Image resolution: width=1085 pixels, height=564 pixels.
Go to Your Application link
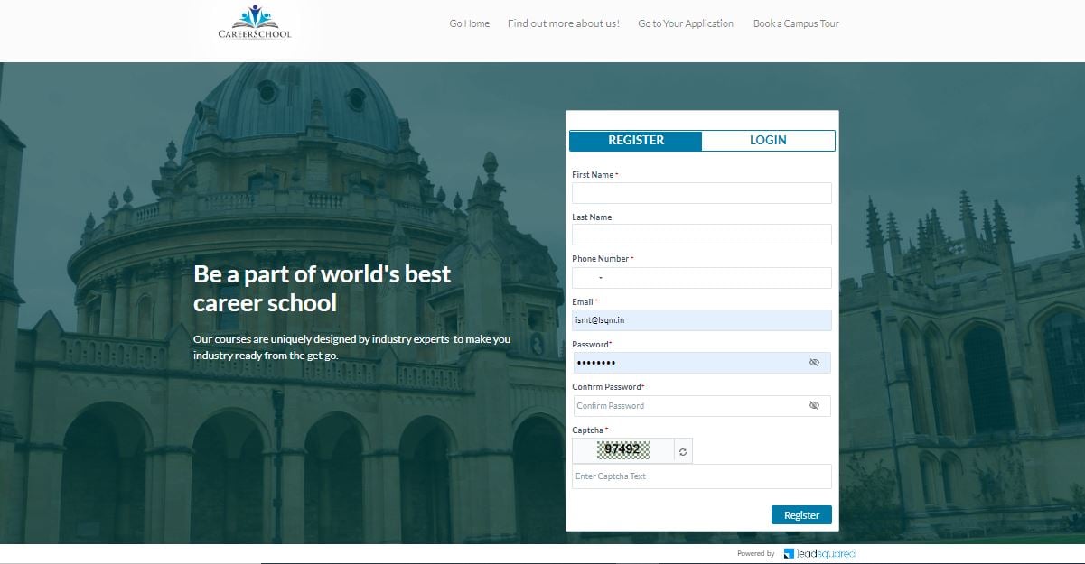tap(686, 23)
